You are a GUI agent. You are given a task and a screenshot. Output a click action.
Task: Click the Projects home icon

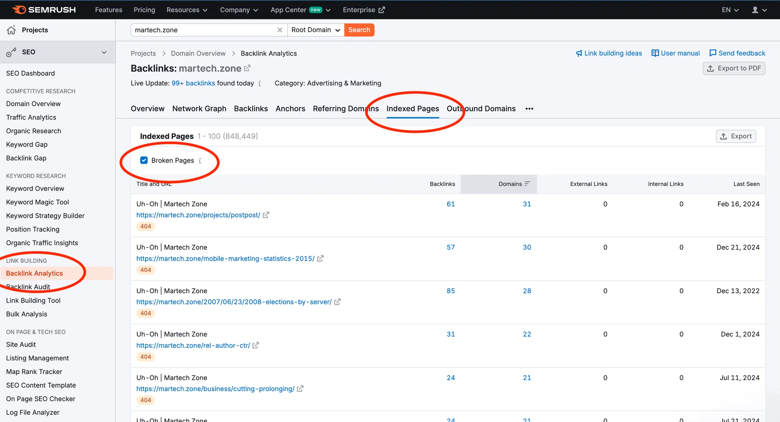[11, 30]
